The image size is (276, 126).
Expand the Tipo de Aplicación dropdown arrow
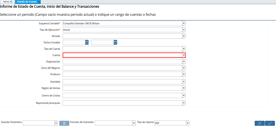[184, 30]
